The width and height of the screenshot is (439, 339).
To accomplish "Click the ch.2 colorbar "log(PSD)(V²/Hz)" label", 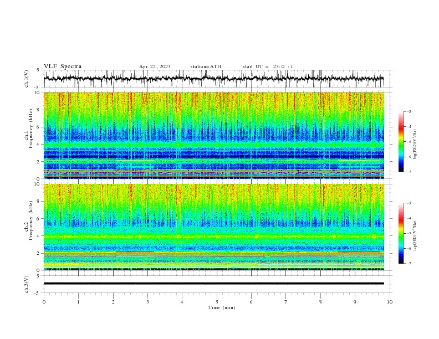I will tap(415, 236).
